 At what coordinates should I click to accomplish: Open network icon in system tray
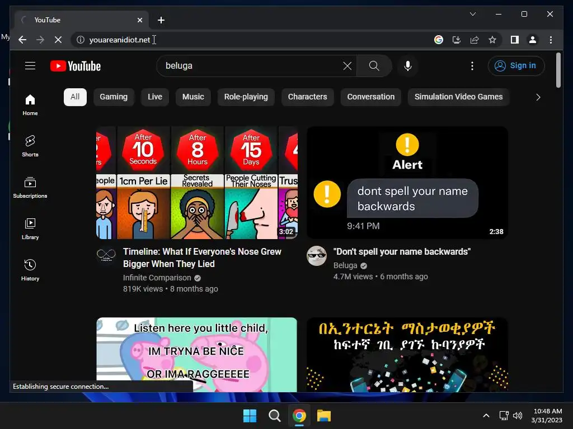504,416
